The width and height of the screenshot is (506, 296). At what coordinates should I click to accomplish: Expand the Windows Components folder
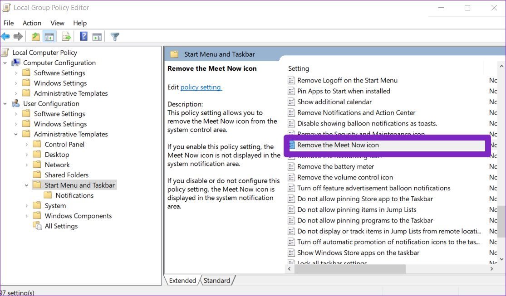tap(26, 216)
